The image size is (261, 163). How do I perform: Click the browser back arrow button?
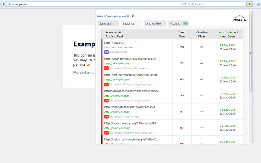pyautogui.click(x=3, y=4)
